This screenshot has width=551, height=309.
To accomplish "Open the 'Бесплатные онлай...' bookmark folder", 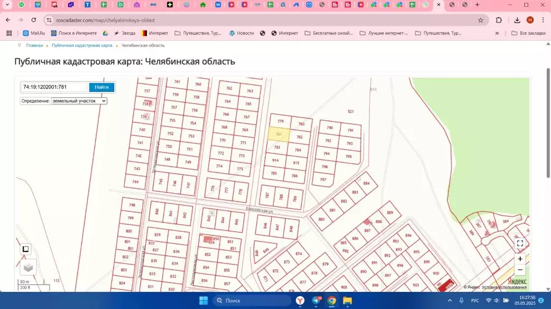I will click(329, 33).
